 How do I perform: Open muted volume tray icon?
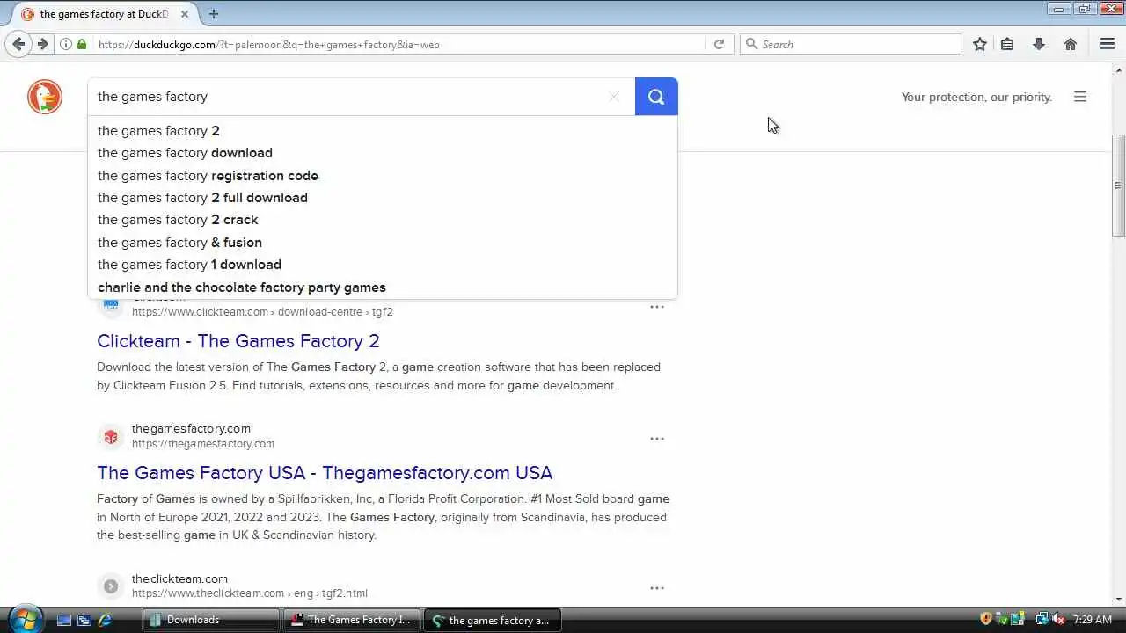1058,619
